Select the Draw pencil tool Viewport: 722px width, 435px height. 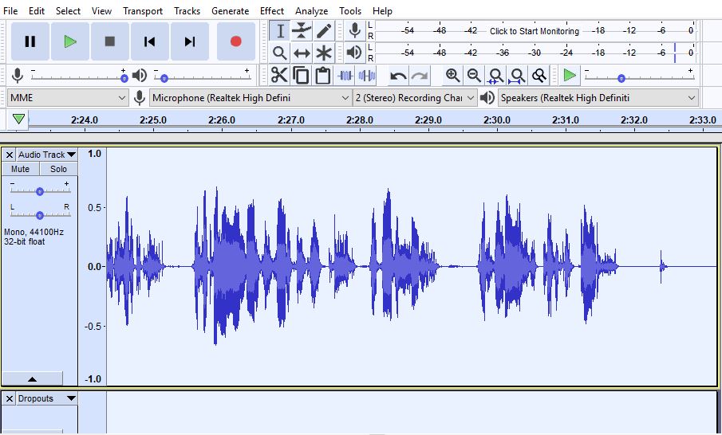pos(324,31)
